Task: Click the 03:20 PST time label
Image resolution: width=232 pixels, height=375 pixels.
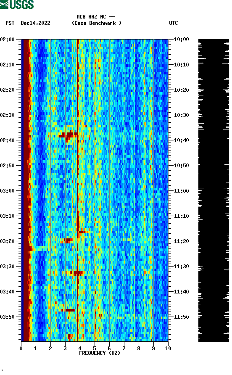Action: (8, 241)
